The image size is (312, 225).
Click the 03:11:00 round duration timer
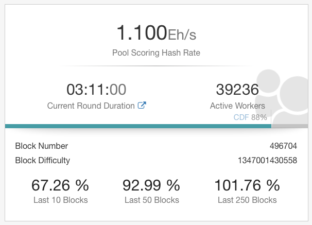tap(96, 90)
